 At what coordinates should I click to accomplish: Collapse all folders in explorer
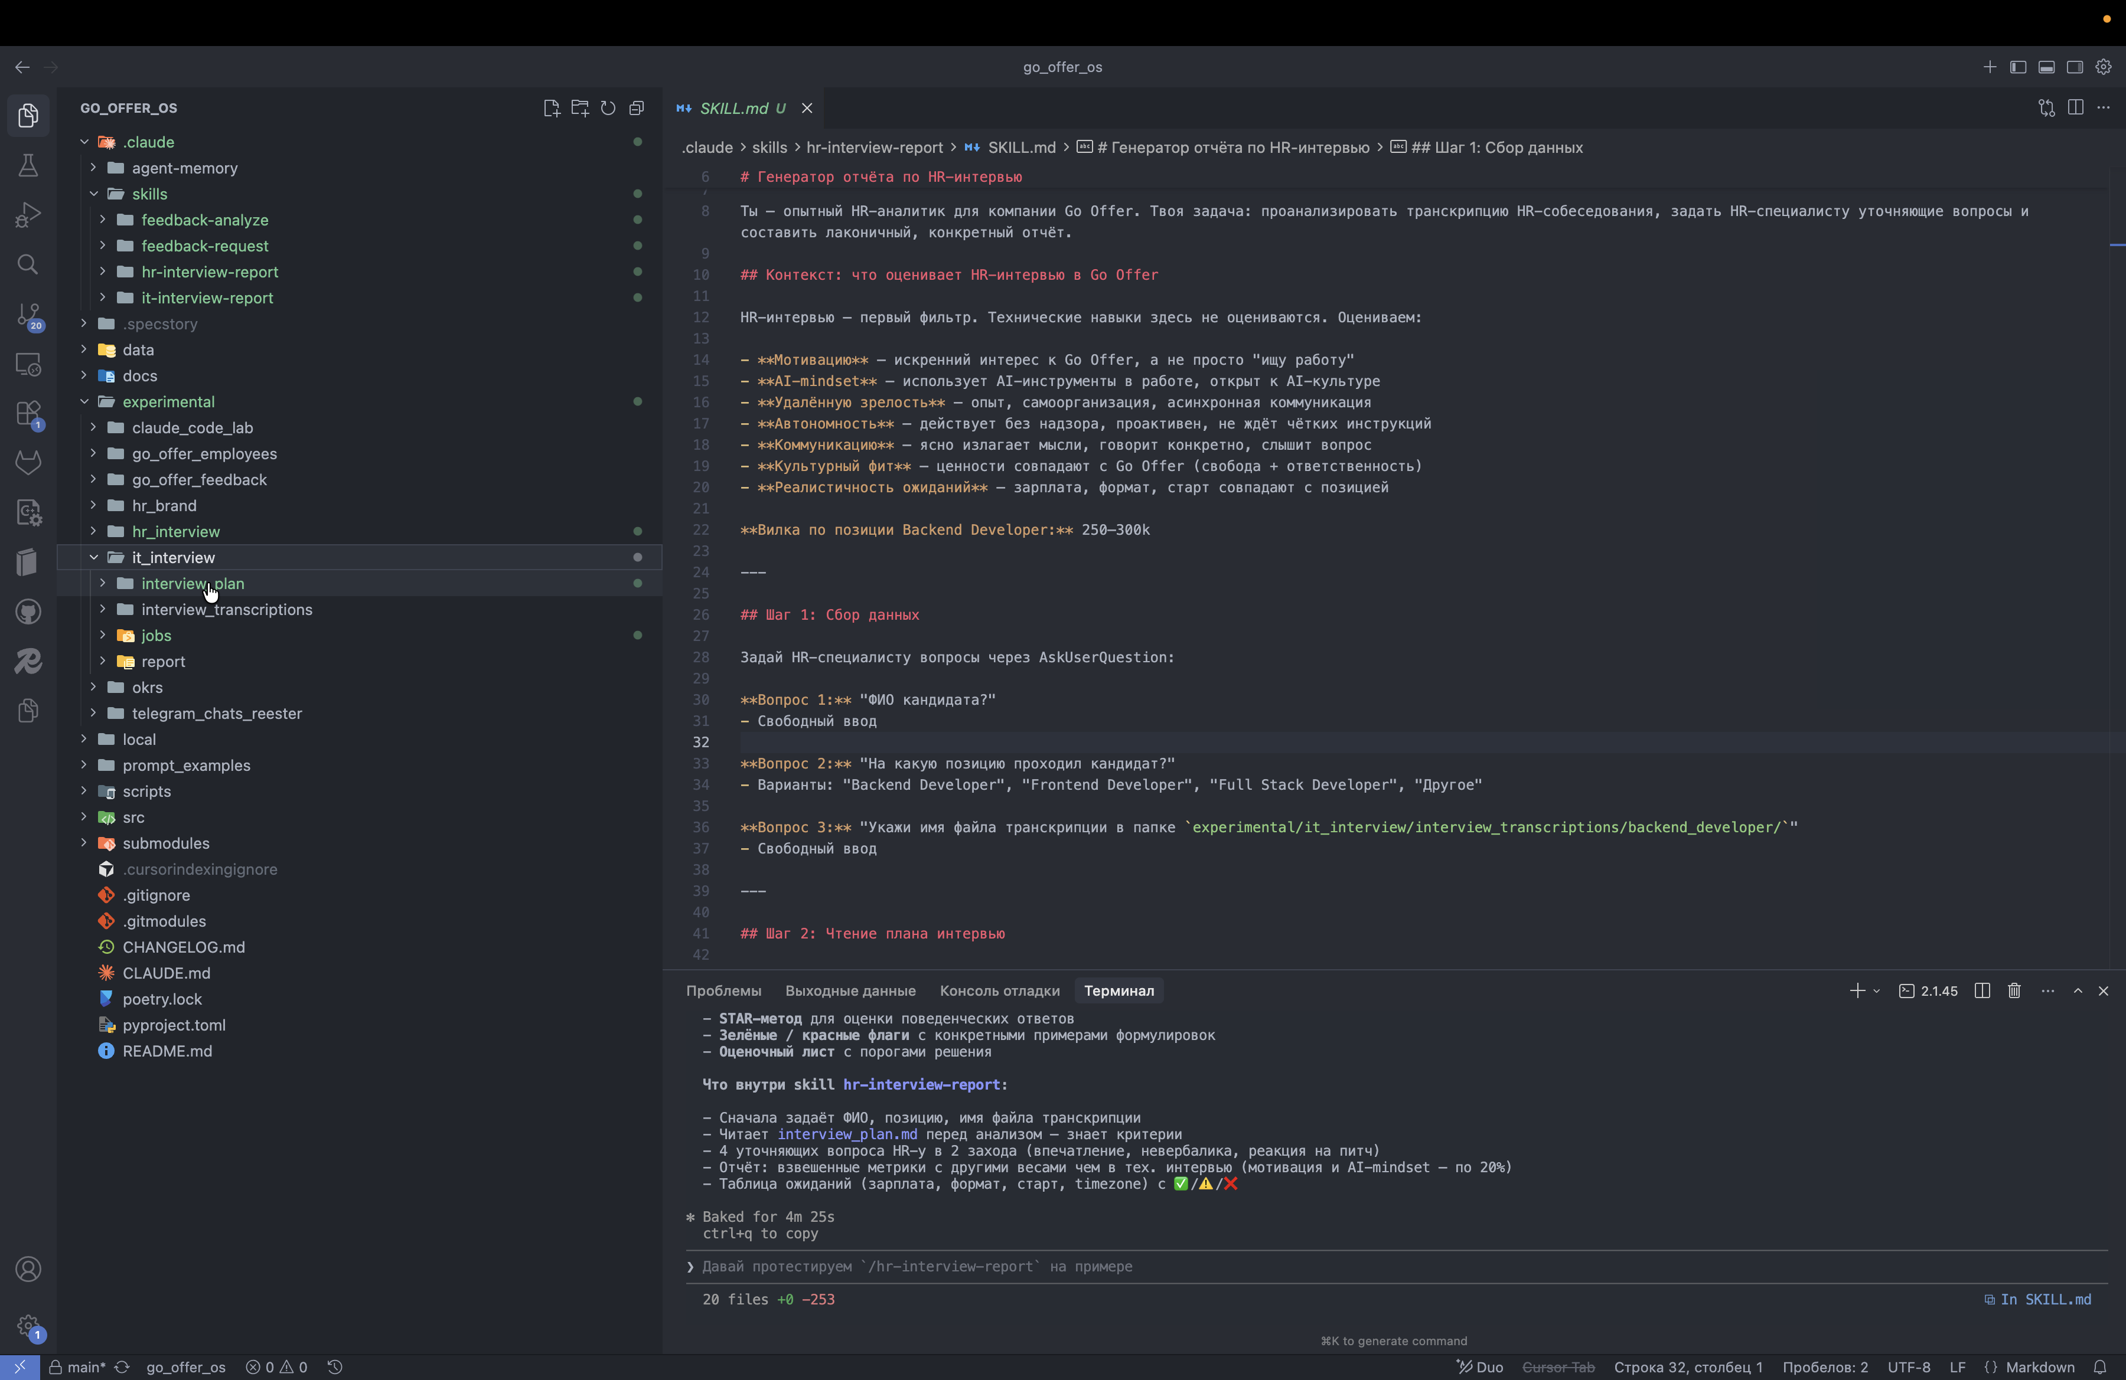coord(637,108)
